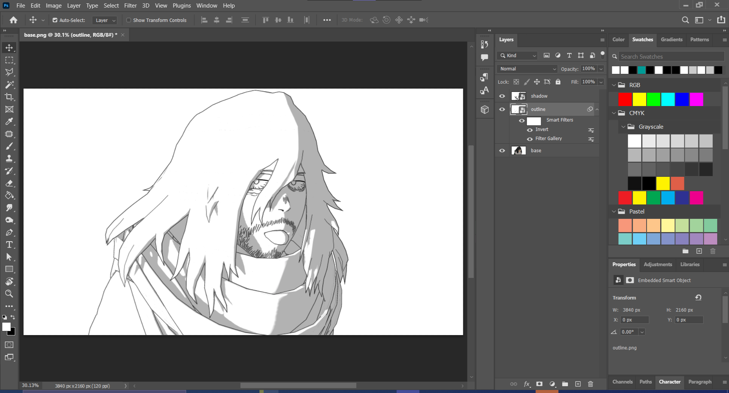Pick the pure red RGB swatch

click(625, 99)
